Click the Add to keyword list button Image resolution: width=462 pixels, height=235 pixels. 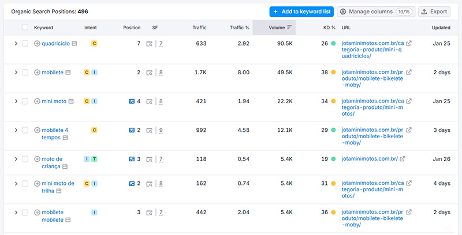tap(301, 12)
